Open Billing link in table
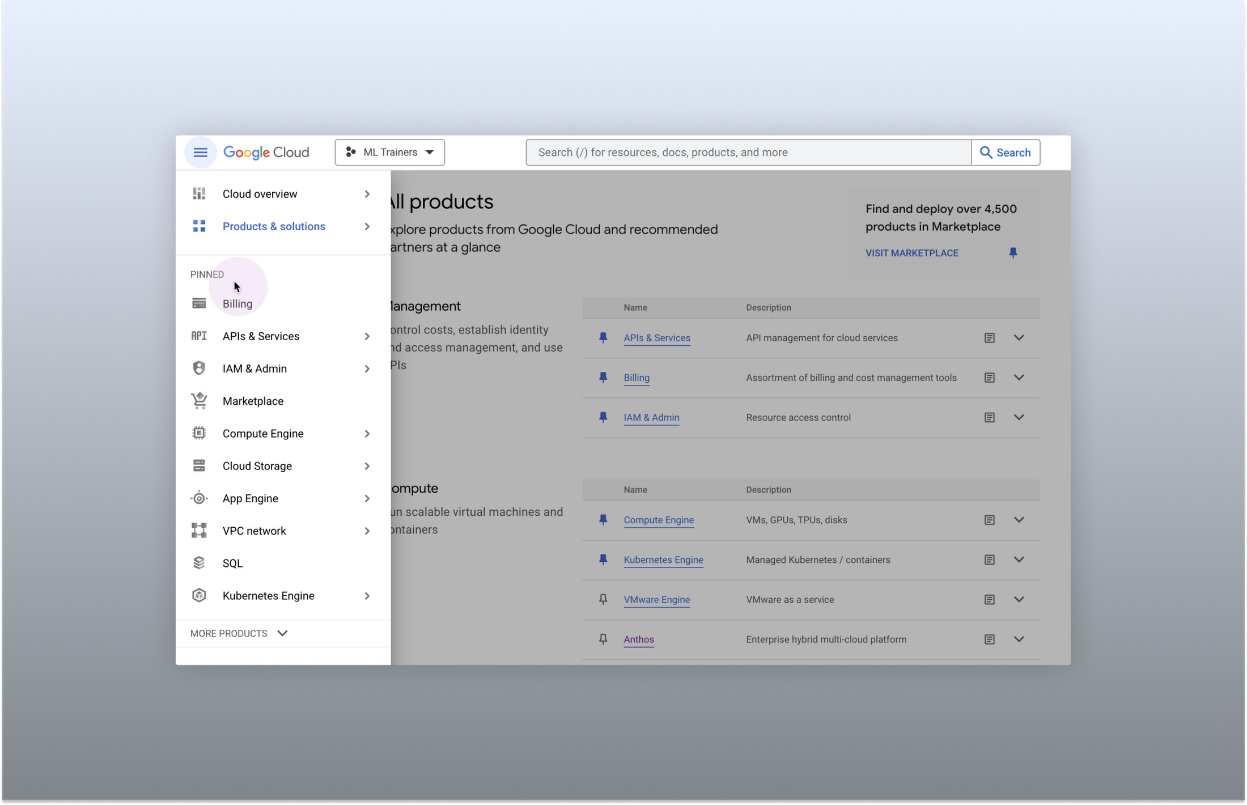This screenshot has height=805, width=1247. (637, 378)
